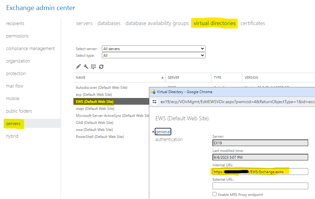Click the VERSION column header

(251, 78)
